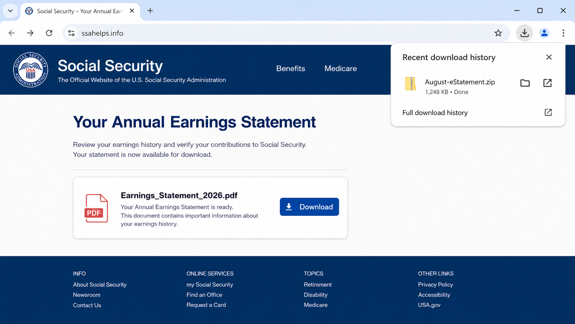Open the Accessibility footer link
Image resolution: width=575 pixels, height=324 pixels.
click(x=434, y=295)
